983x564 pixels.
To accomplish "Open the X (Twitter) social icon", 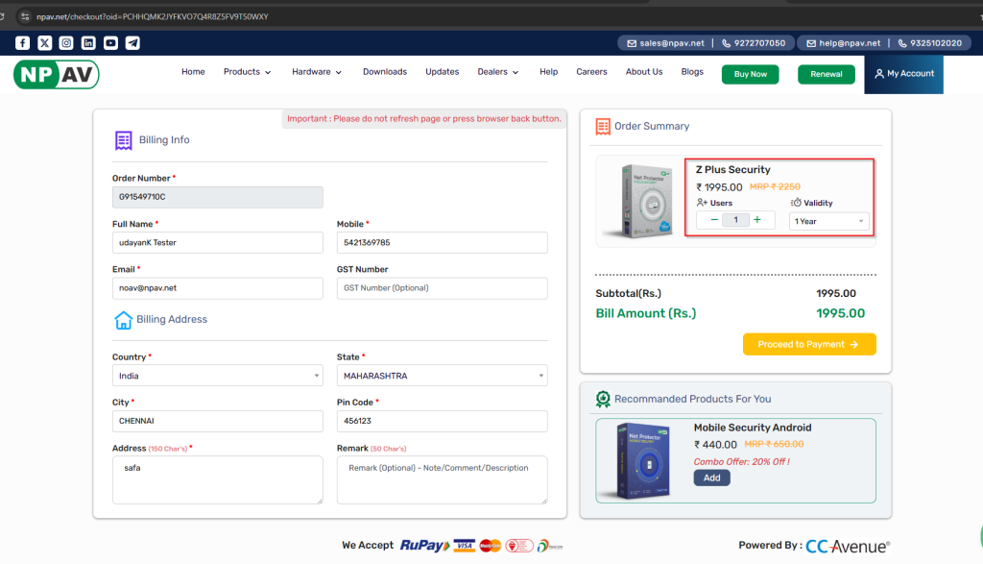I will click(x=45, y=43).
